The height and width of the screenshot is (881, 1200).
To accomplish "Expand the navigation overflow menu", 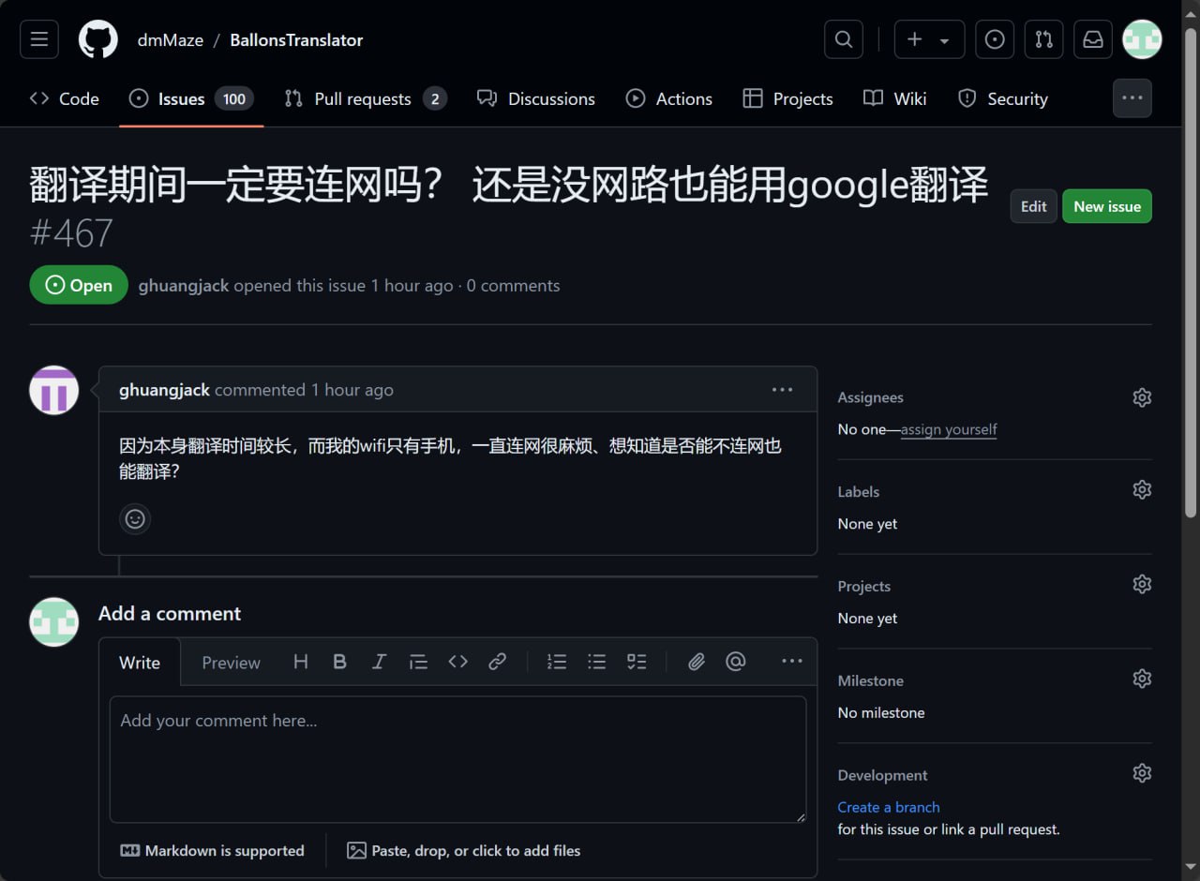I will click(x=1132, y=97).
